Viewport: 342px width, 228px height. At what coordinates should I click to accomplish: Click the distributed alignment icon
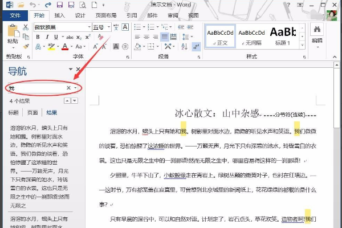[x=174, y=37]
